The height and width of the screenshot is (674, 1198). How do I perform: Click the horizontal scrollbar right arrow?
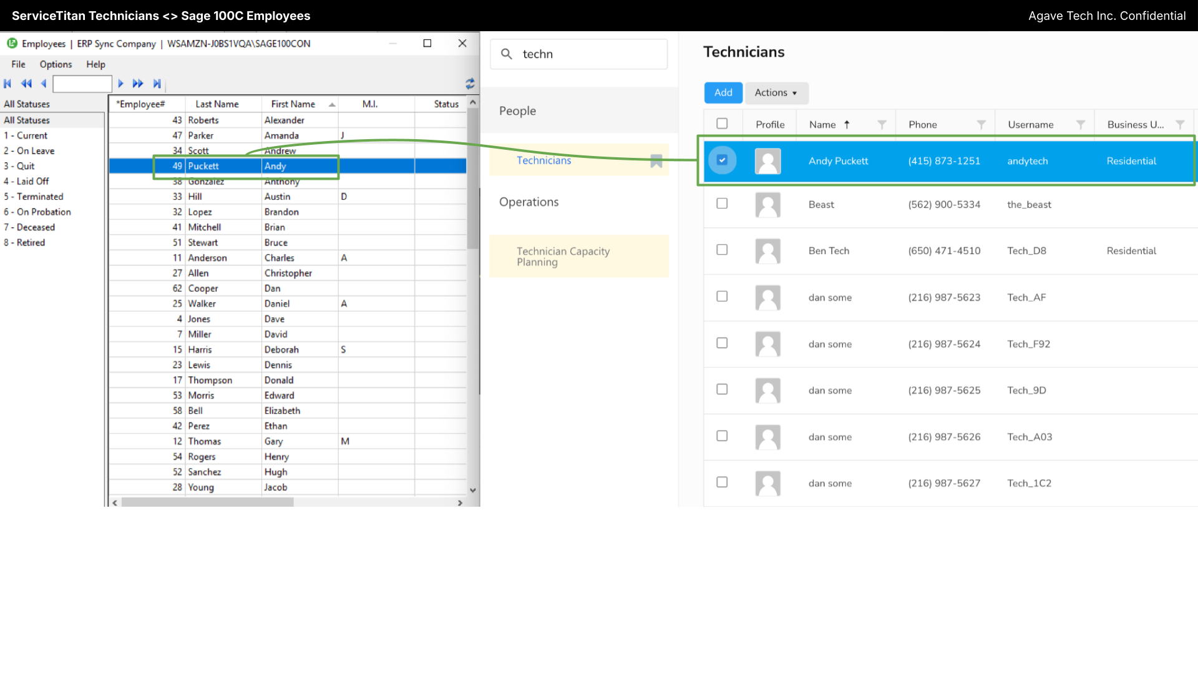[460, 502]
